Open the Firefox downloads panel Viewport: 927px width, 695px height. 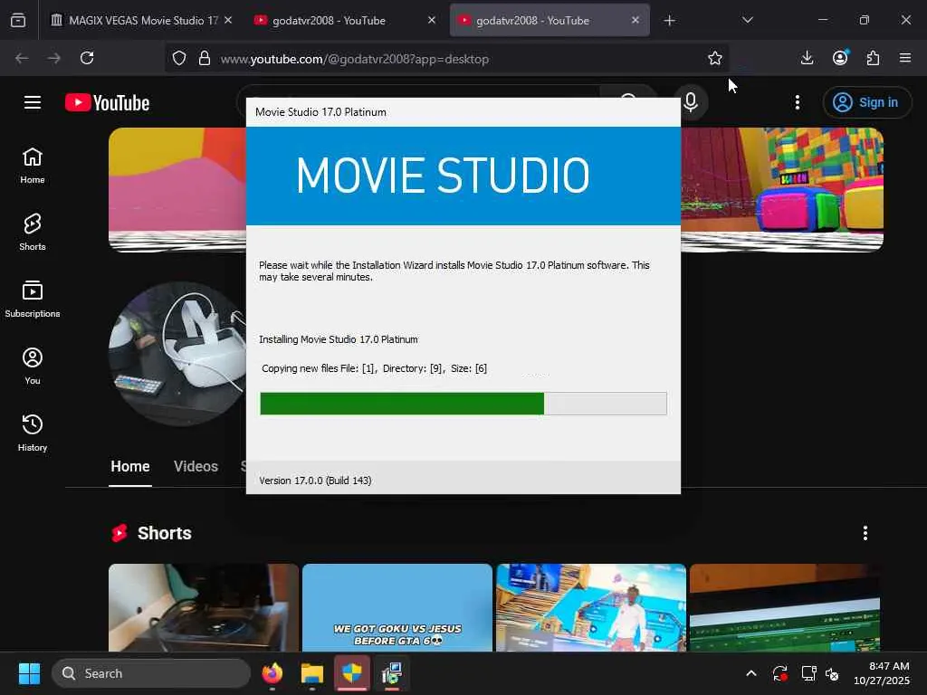pyautogui.click(x=807, y=58)
